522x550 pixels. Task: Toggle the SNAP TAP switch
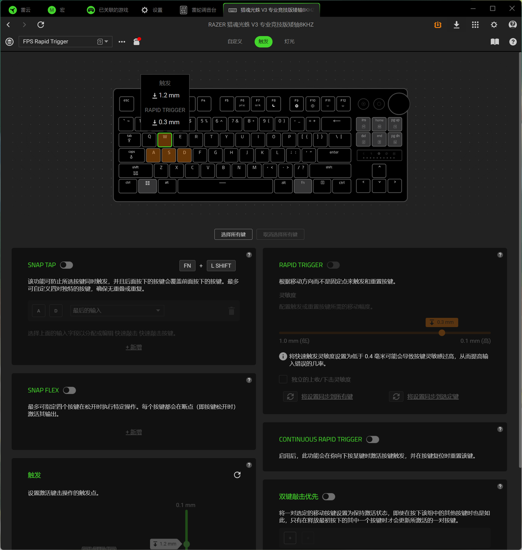coord(67,265)
